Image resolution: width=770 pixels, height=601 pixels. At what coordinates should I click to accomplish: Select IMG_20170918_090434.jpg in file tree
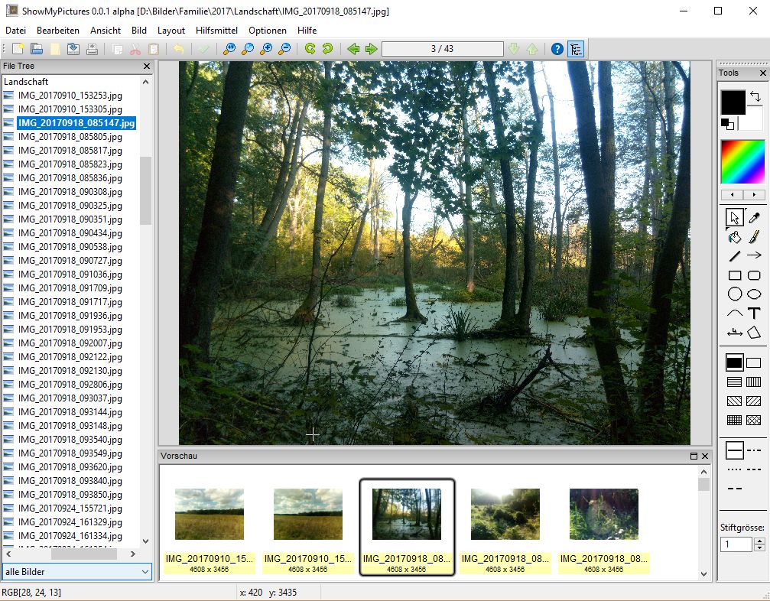69,233
